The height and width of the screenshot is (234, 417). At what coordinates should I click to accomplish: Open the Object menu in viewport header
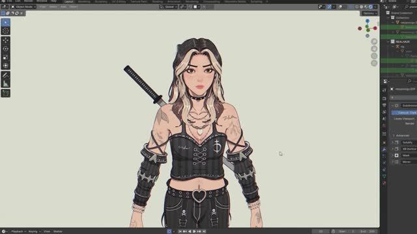coord(74,7)
